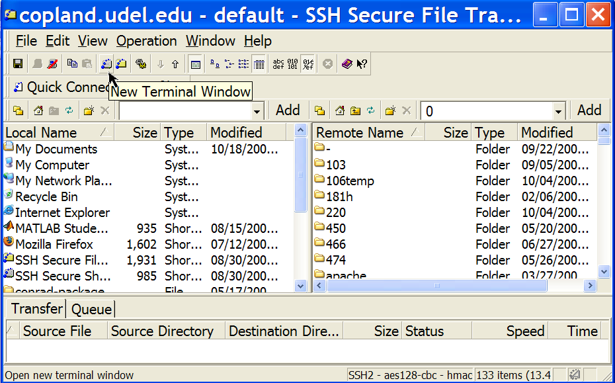Sort by Local Name column header

pyautogui.click(x=59, y=133)
